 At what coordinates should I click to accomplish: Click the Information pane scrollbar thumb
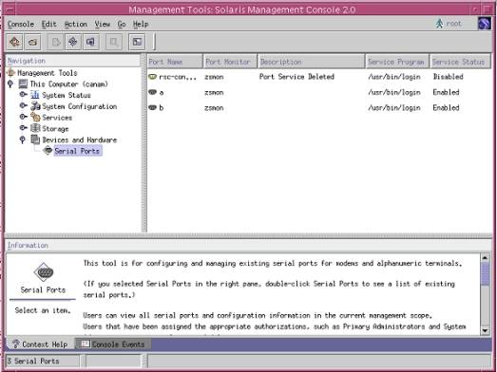(x=485, y=274)
